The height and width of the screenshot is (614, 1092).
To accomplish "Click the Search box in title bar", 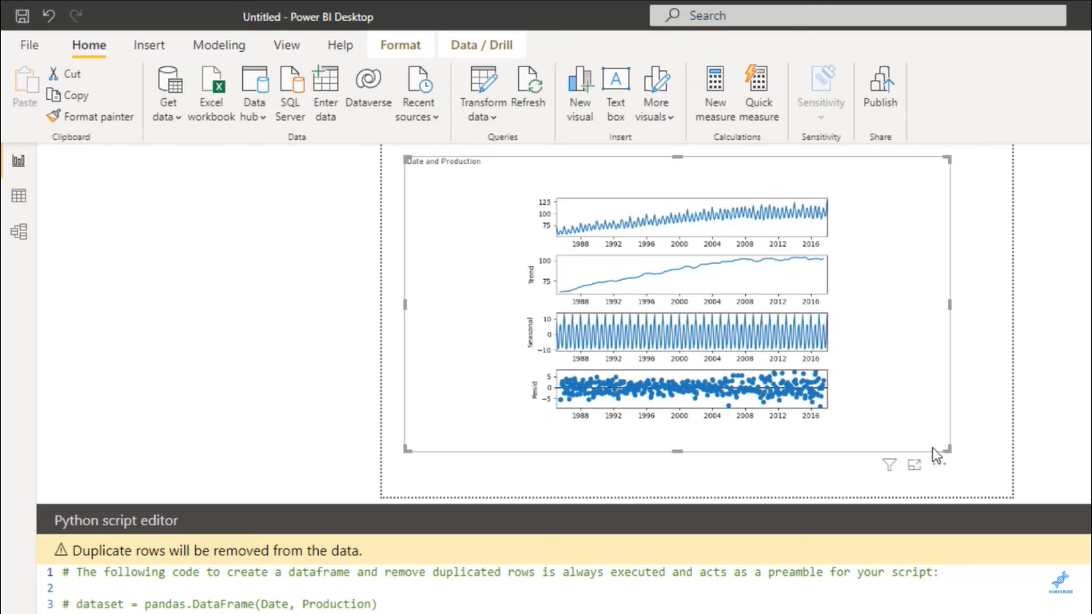I will pyautogui.click(x=858, y=15).
